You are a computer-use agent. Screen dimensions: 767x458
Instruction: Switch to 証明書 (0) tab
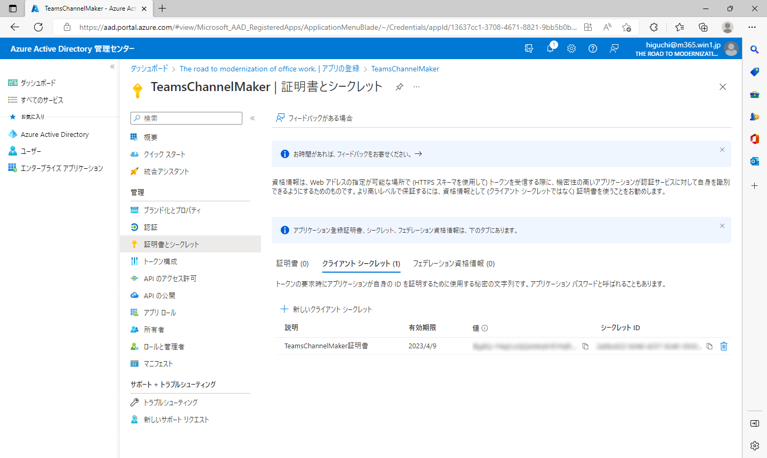click(292, 264)
